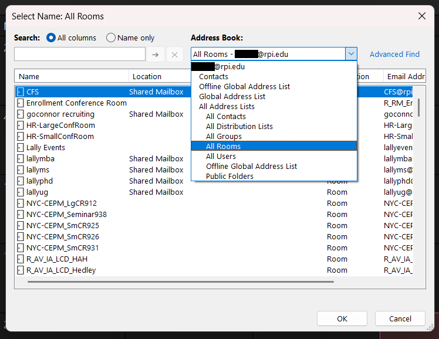Select the Lally Events name

point(46,148)
